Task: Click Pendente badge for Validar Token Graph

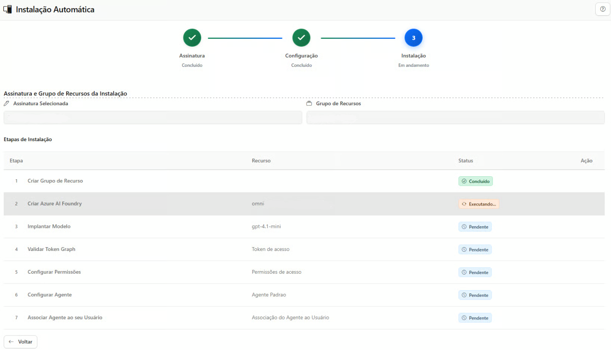Action: (x=475, y=250)
